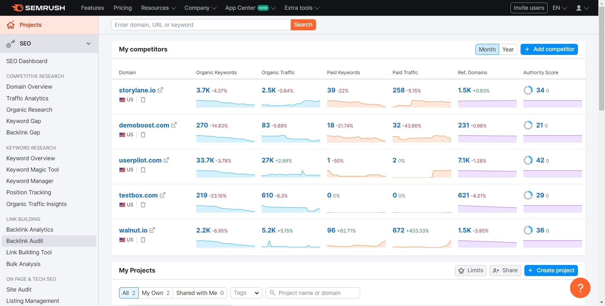The image size is (605, 306).
Task: Click the Add competitor button
Action: (549, 49)
